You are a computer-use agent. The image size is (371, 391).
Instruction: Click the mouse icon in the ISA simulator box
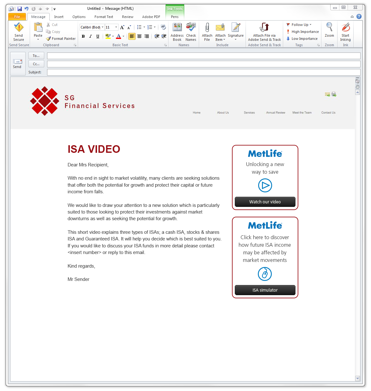265,274
